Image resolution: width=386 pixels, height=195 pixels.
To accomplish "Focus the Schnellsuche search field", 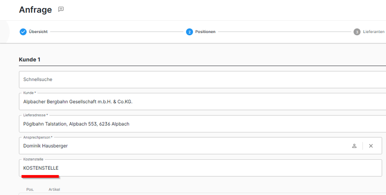I will click(200, 80).
